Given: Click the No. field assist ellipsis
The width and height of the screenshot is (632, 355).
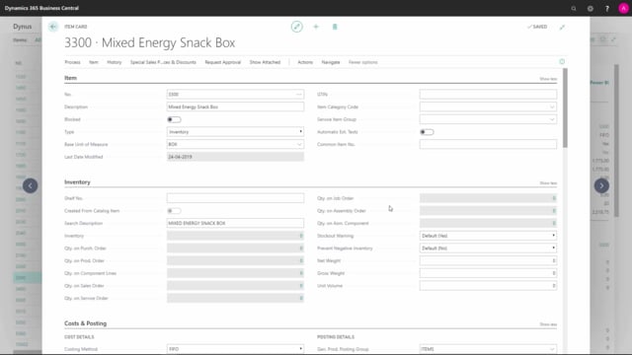Looking at the screenshot, I should click(298, 95).
